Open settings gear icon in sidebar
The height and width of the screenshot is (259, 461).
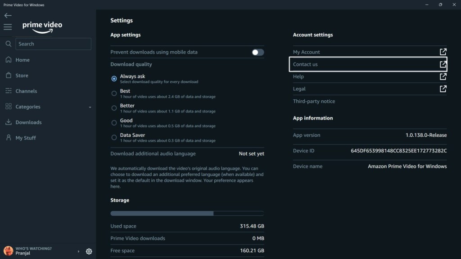[x=89, y=251]
